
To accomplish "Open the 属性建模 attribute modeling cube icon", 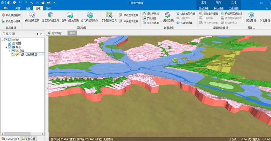I will (x=251, y=15).
